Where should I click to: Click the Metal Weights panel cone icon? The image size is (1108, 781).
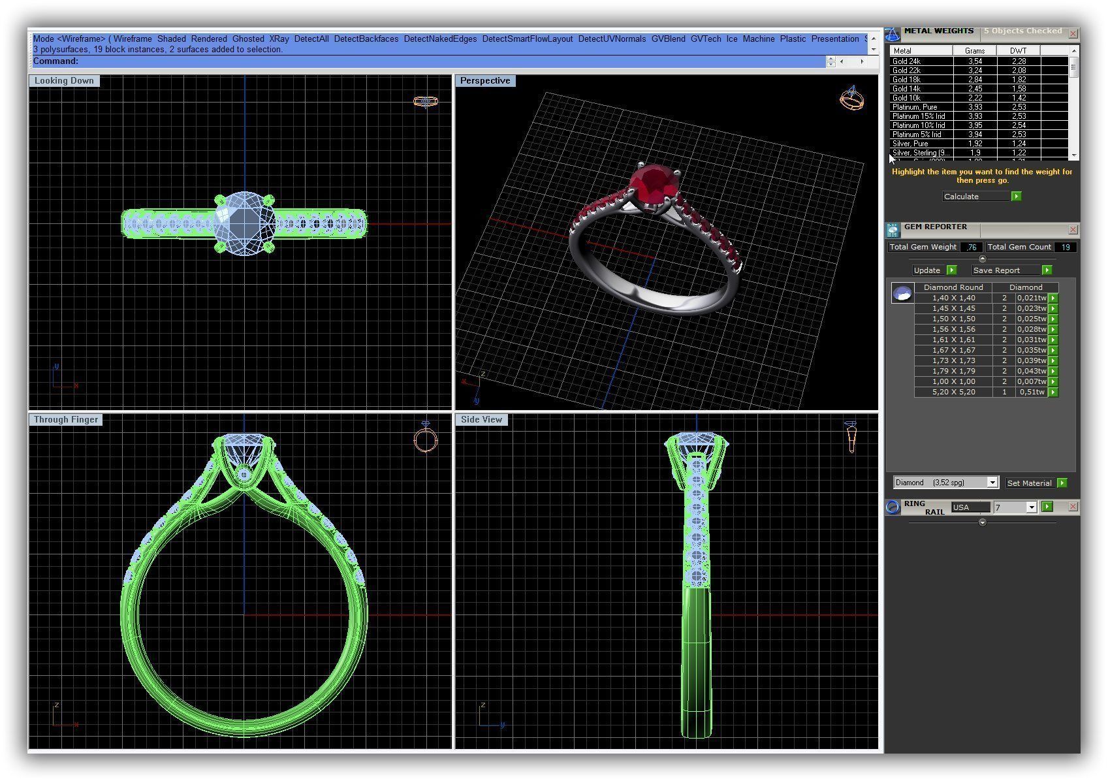click(x=893, y=34)
